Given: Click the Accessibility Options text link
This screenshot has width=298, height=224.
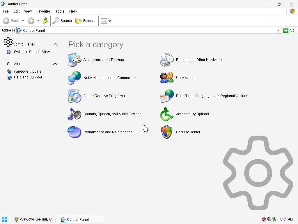Looking at the screenshot, I should (192, 114).
